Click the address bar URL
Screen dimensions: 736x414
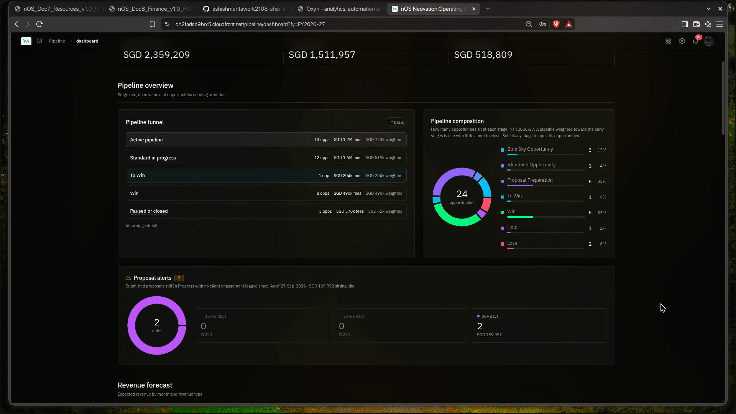[x=250, y=24]
